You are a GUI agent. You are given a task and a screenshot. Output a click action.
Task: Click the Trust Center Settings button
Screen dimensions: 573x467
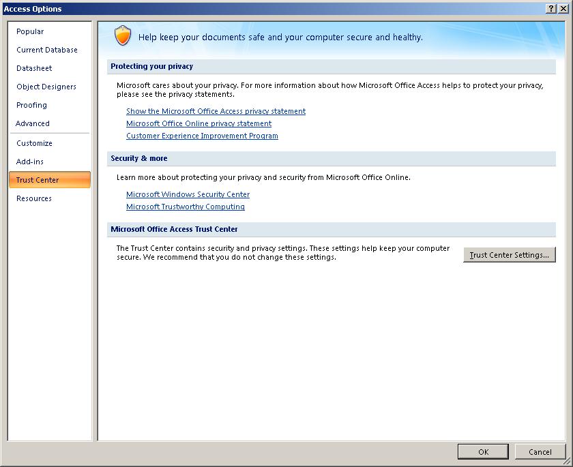pyautogui.click(x=510, y=255)
